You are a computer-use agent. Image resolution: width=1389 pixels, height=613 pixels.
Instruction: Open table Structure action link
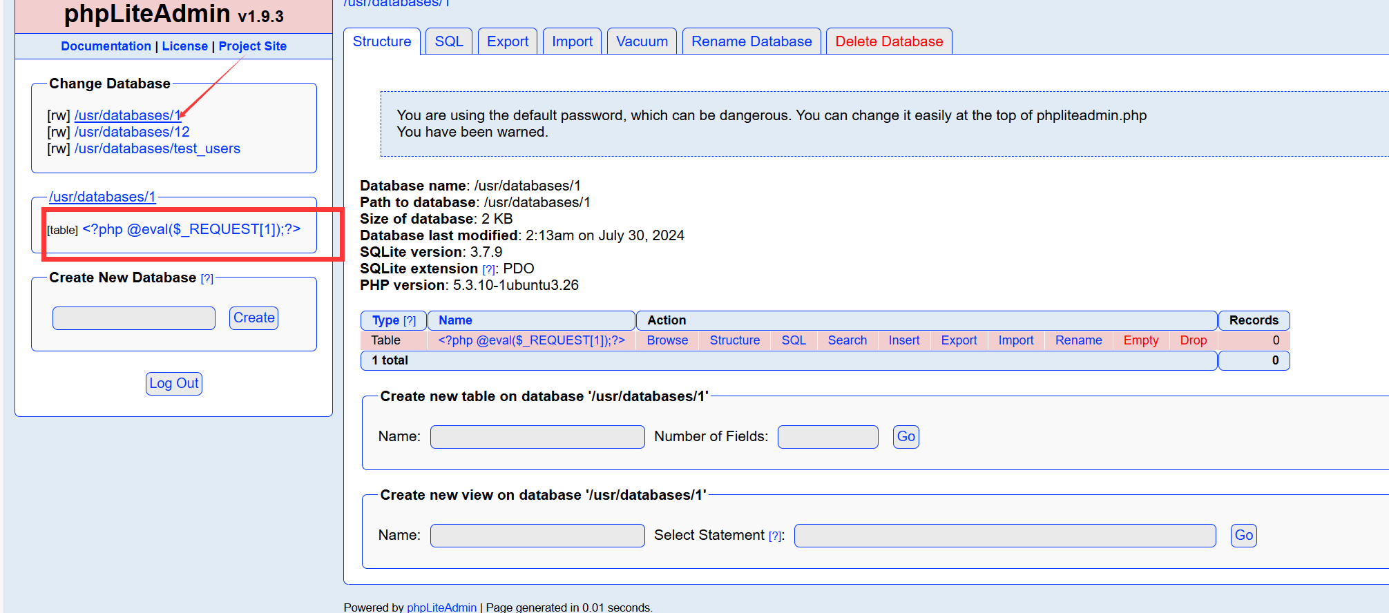coord(735,340)
